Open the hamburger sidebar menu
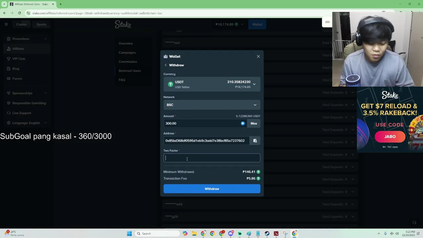 point(6,24)
